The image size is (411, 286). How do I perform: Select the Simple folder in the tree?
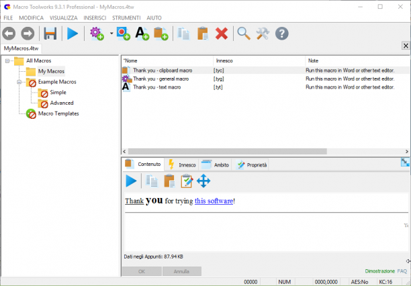58,92
